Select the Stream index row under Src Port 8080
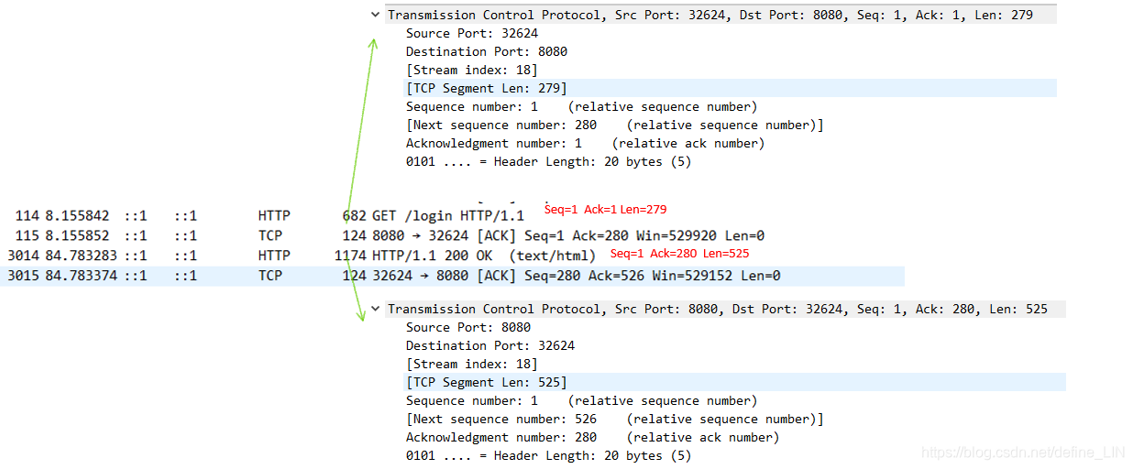This screenshot has width=1133, height=469. 472,364
